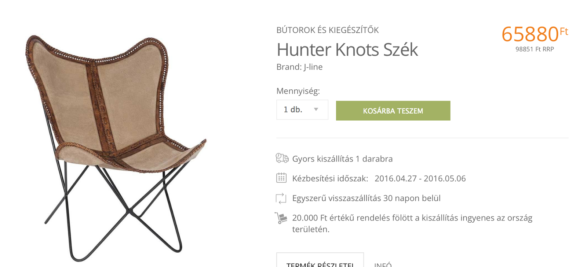Image resolution: width=587 pixels, height=267 pixels.
Task: Click 'Egyszerű visszaszállítás 30 napon belül' text
Action: coord(366,198)
